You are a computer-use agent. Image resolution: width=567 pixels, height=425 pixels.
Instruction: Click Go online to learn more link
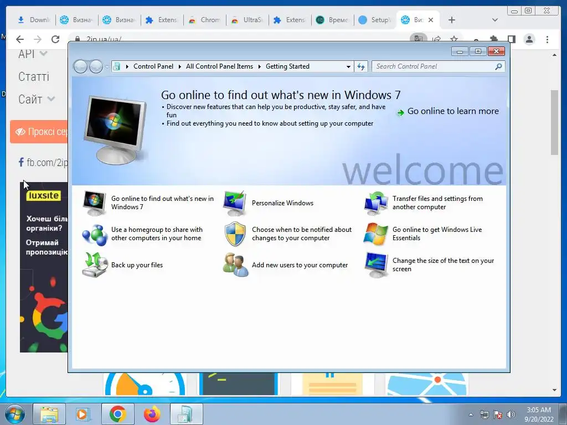click(x=453, y=111)
